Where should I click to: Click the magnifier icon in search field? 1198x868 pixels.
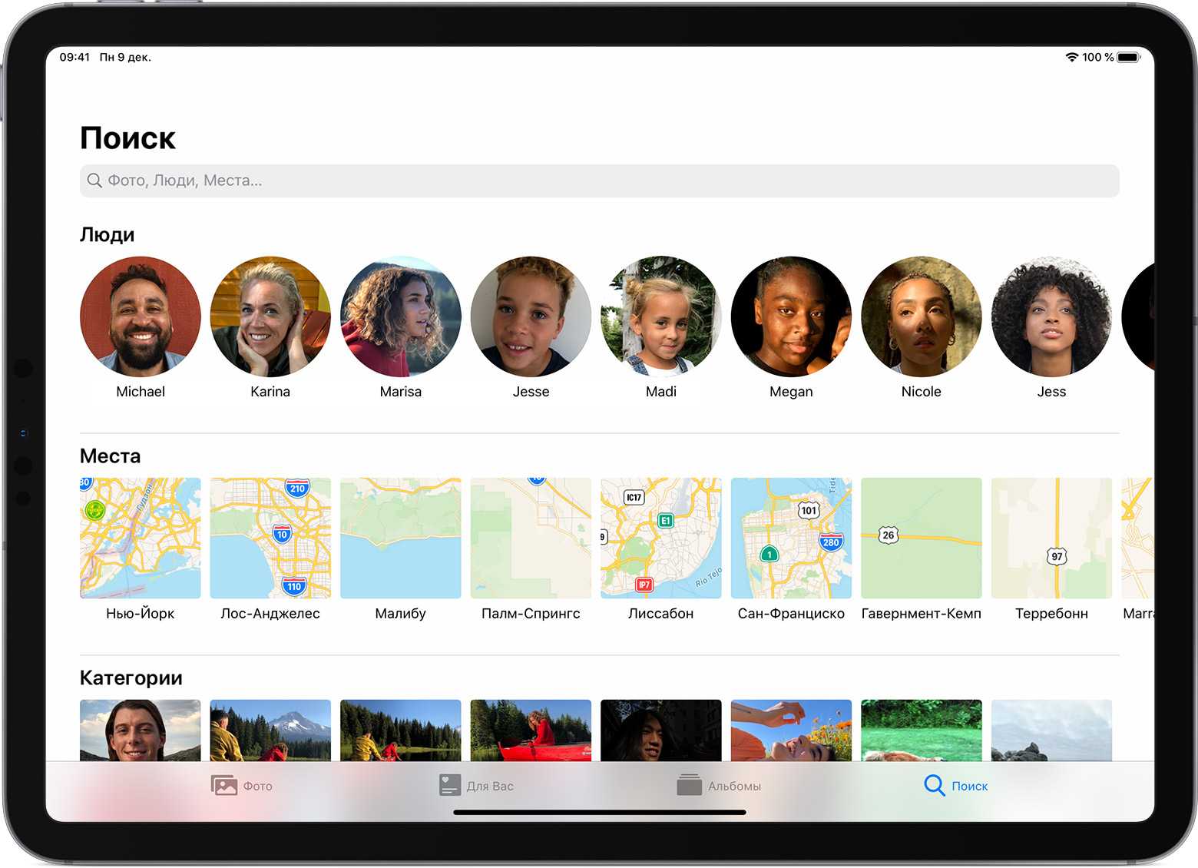[x=94, y=181]
